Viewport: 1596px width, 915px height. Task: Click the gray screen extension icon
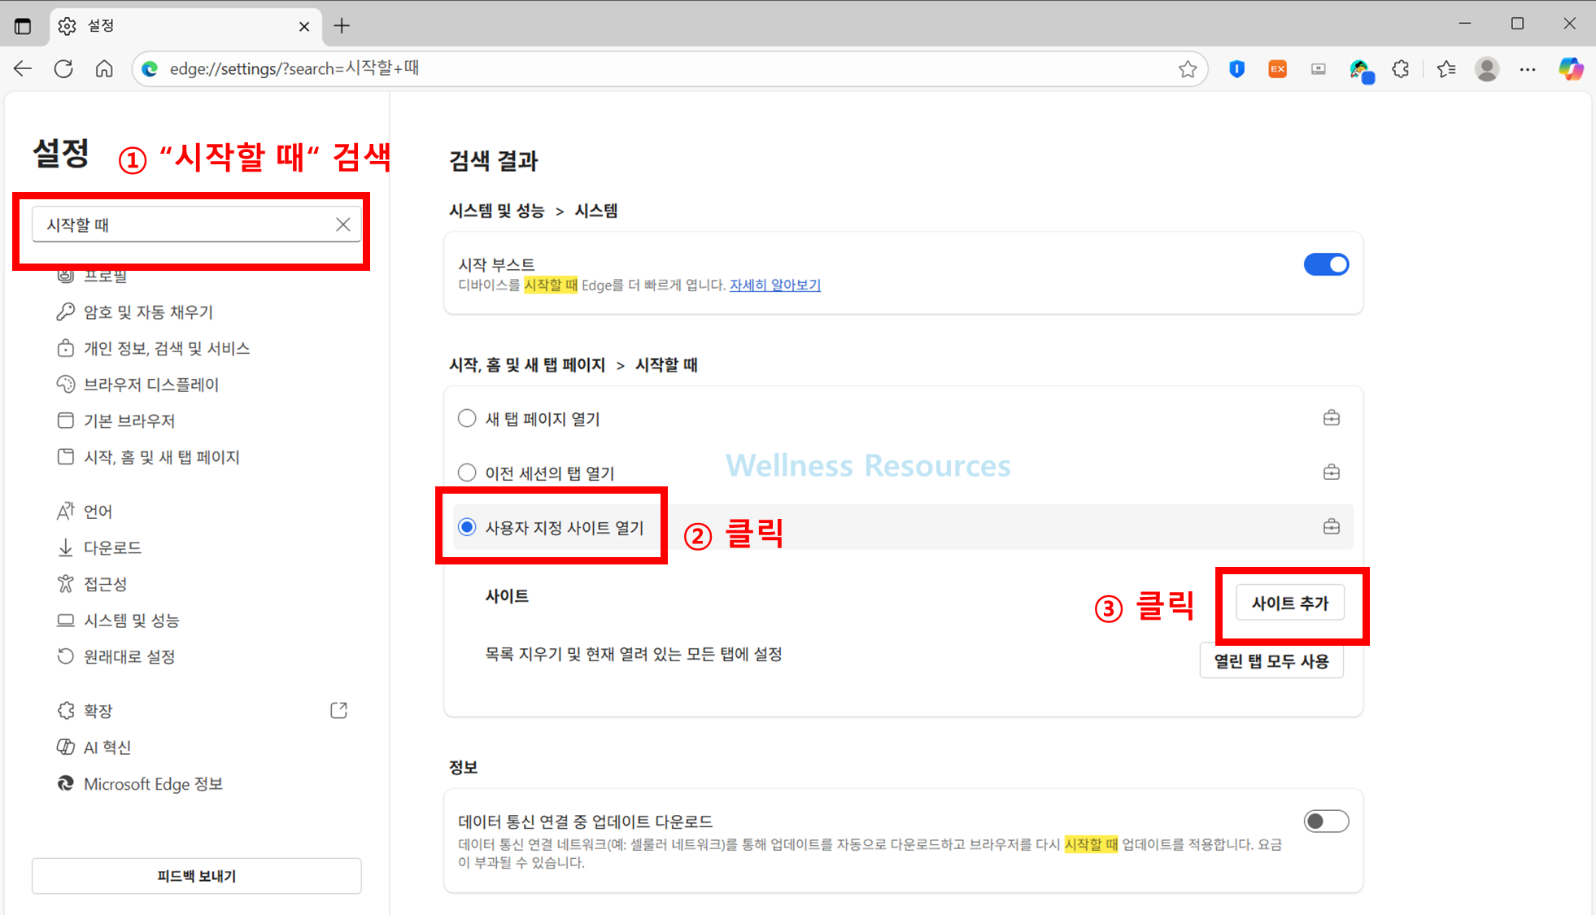[x=1319, y=69]
